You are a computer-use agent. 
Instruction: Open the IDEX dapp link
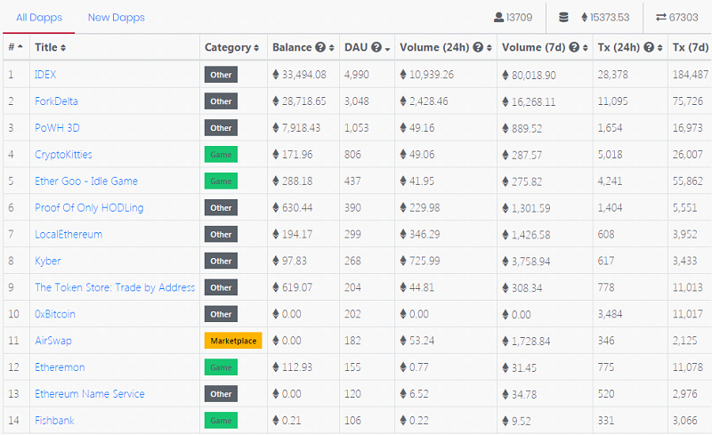pos(45,75)
